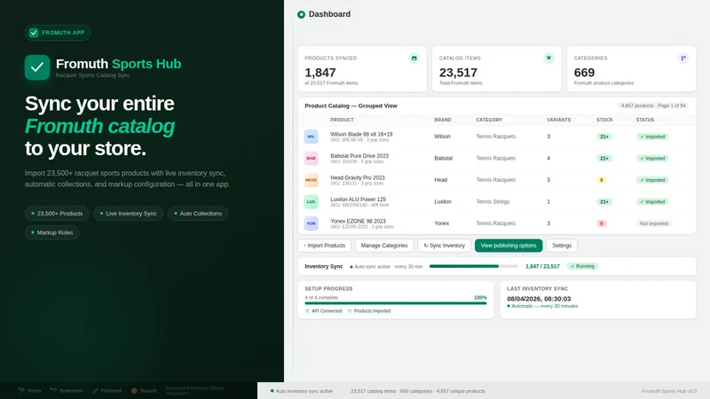
Task: Click the Fromuth Sports Hub checkmark logo
Action: pyautogui.click(x=37, y=67)
